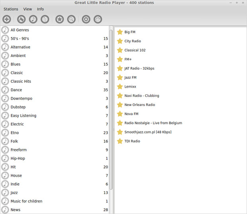The height and width of the screenshot is (214, 247).
Task: Click star icon beside Big FM
Action: [120, 32]
